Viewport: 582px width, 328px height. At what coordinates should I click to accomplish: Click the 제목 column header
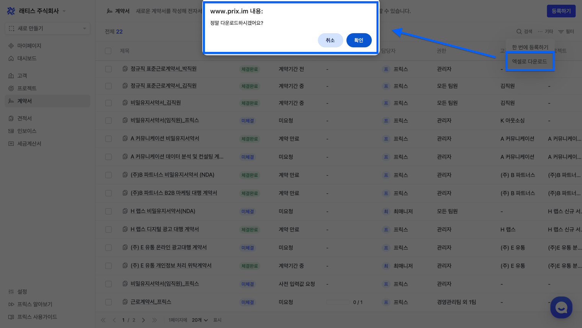(125, 51)
